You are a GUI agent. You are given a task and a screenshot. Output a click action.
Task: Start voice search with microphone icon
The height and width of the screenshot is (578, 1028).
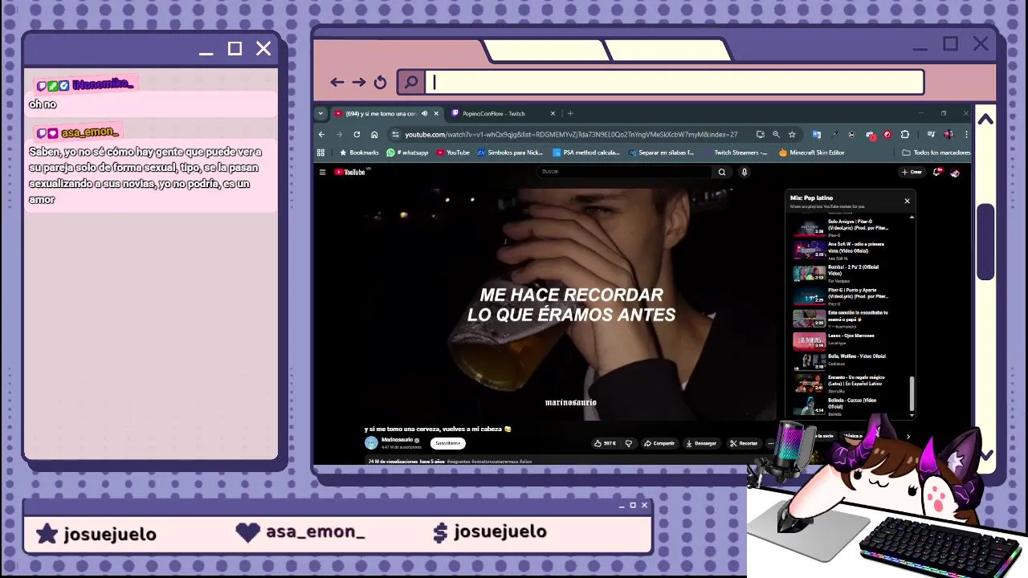click(744, 172)
